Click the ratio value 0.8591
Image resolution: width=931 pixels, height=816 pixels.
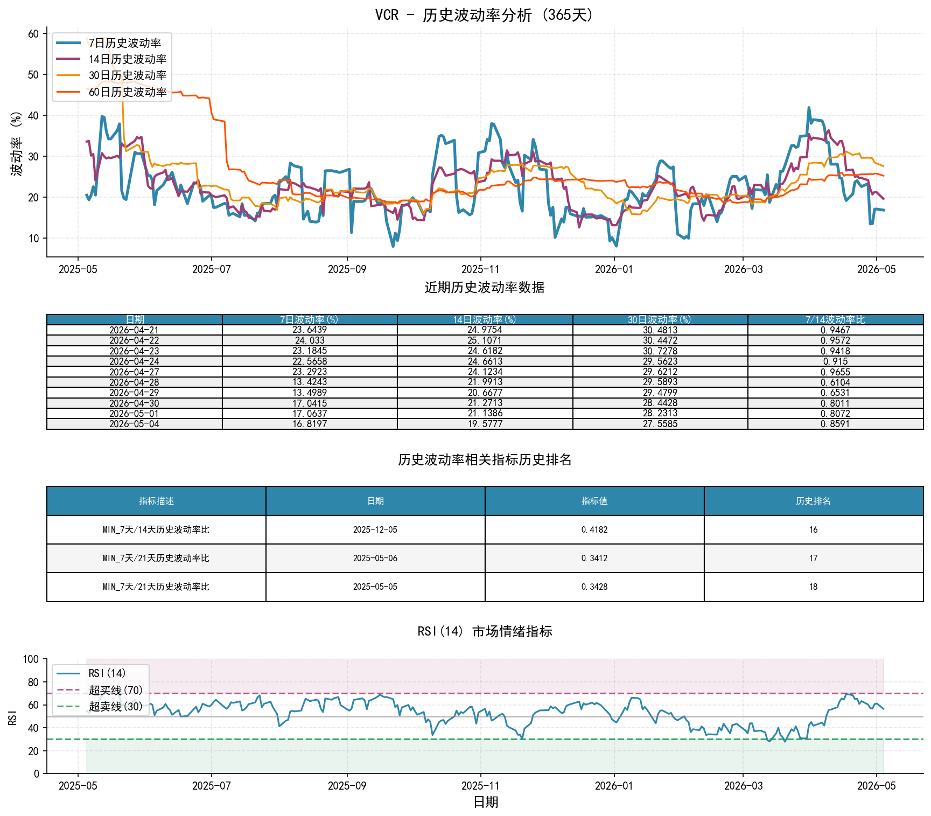835,424
